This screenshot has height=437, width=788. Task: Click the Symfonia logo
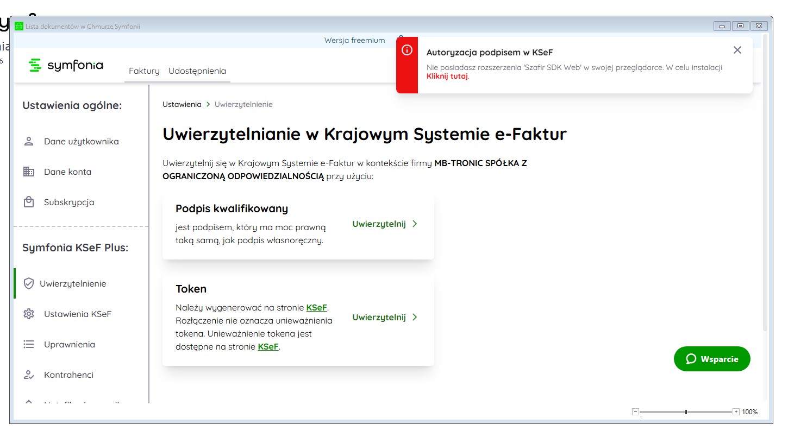click(66, 65)
